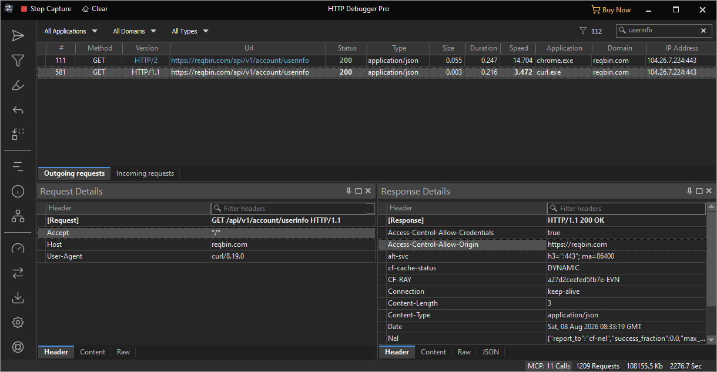Viewport: 717px width, 372px height.
Task: Open the info circle sidebar icon
Action: [18, 191]
